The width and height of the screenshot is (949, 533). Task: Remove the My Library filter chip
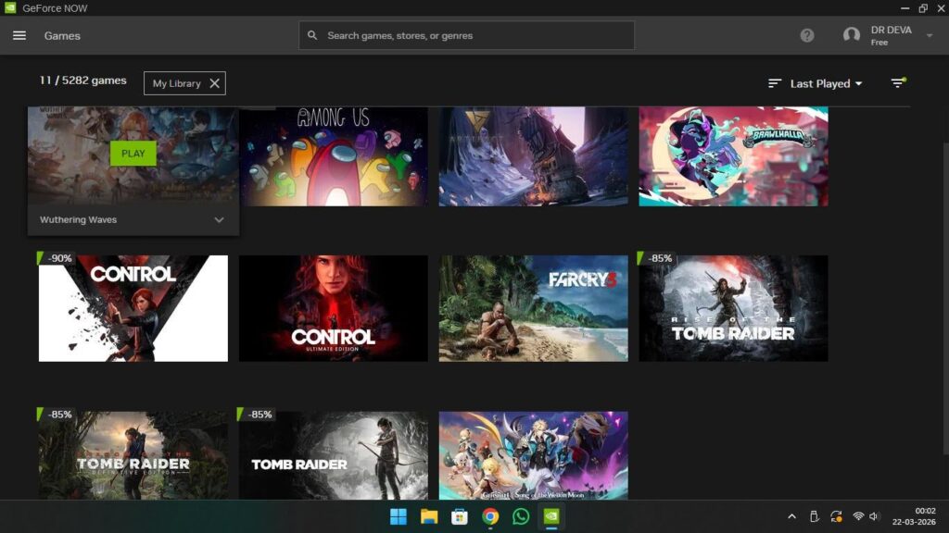coord(214,83)
